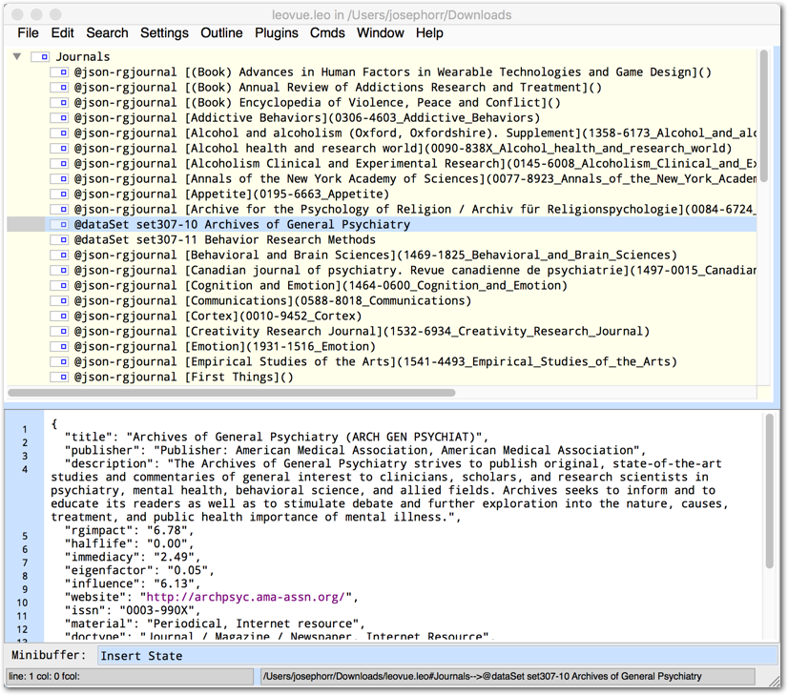The height and width of the screenshot is (695, 788).
Task: Click the "eigenfactor": "0.05" line
Action: point(139,570)
